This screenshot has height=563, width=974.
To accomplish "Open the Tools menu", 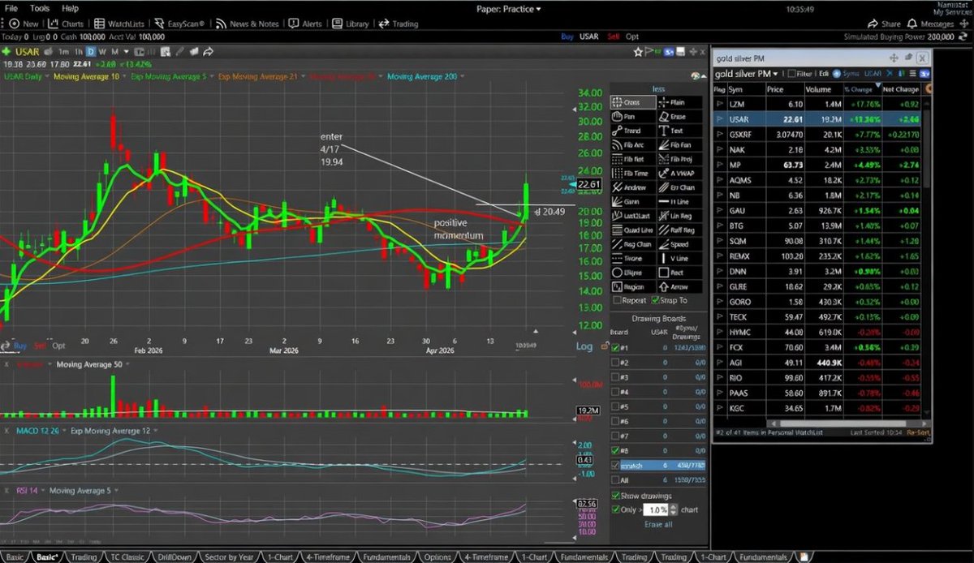I will pos(40,8).
